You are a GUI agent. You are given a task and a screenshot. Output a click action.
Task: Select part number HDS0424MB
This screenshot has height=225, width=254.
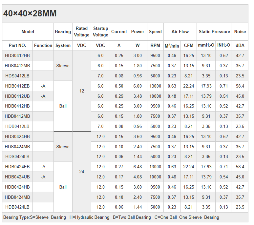(17, 147)
